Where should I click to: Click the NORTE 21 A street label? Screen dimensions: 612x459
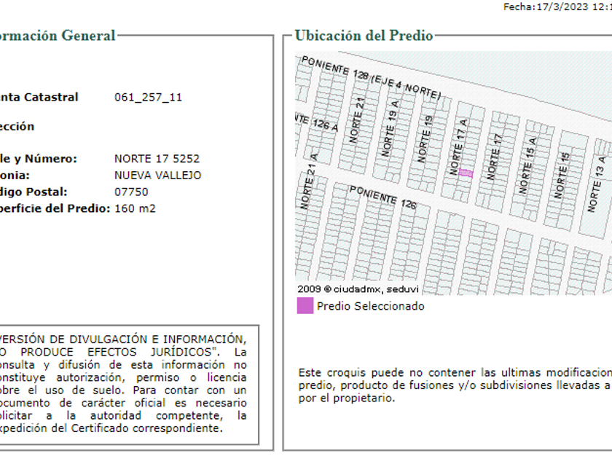pyautogui.click(x=310, y=181)
